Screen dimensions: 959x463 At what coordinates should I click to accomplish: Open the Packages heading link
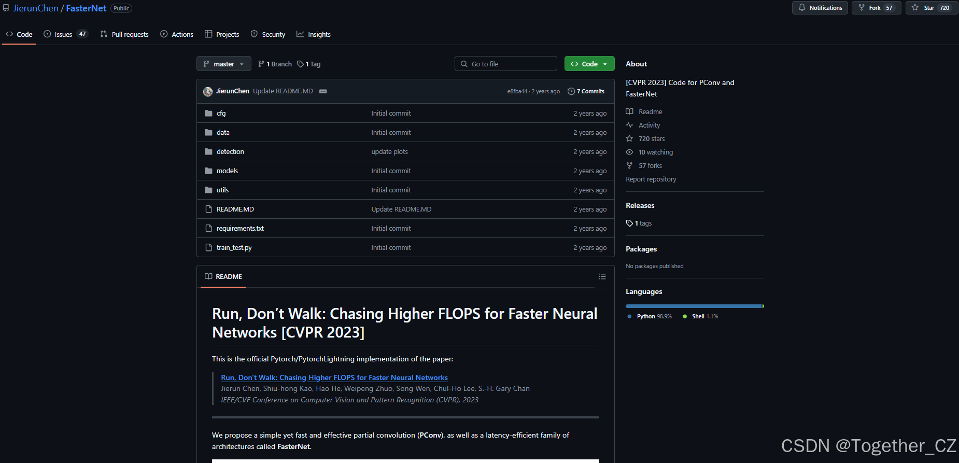pyautogui.click(x=641, y=249)
